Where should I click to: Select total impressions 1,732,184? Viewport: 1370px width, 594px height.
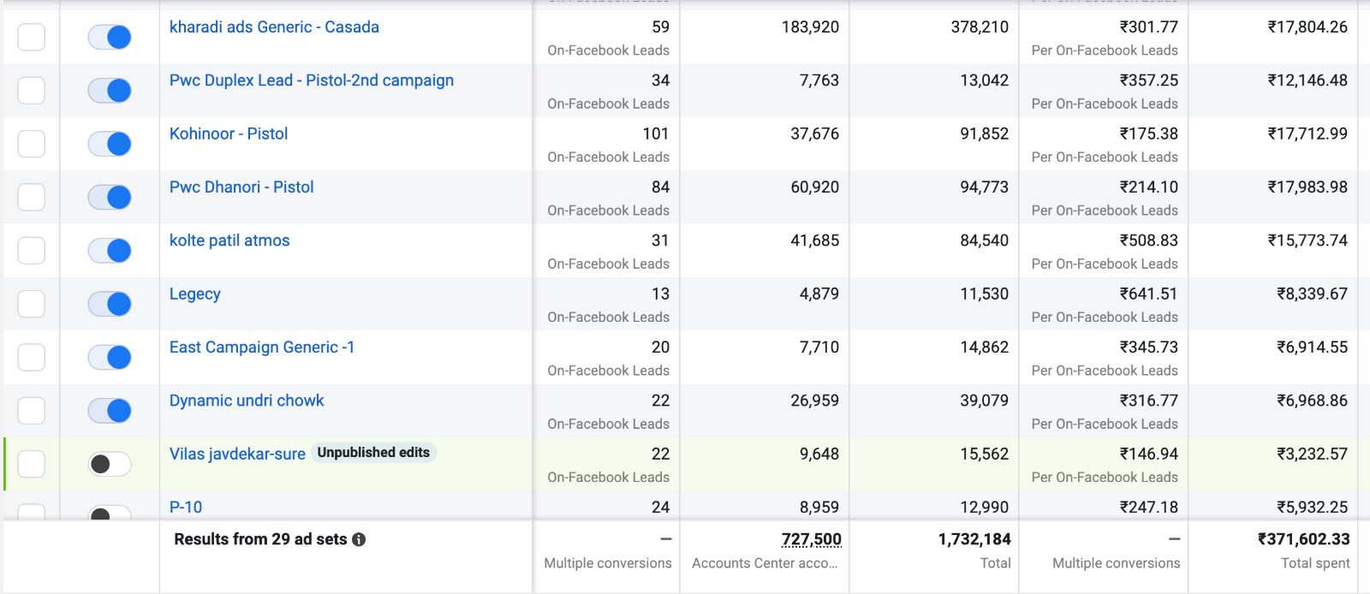pyautogui.click(x=974, y=539)
